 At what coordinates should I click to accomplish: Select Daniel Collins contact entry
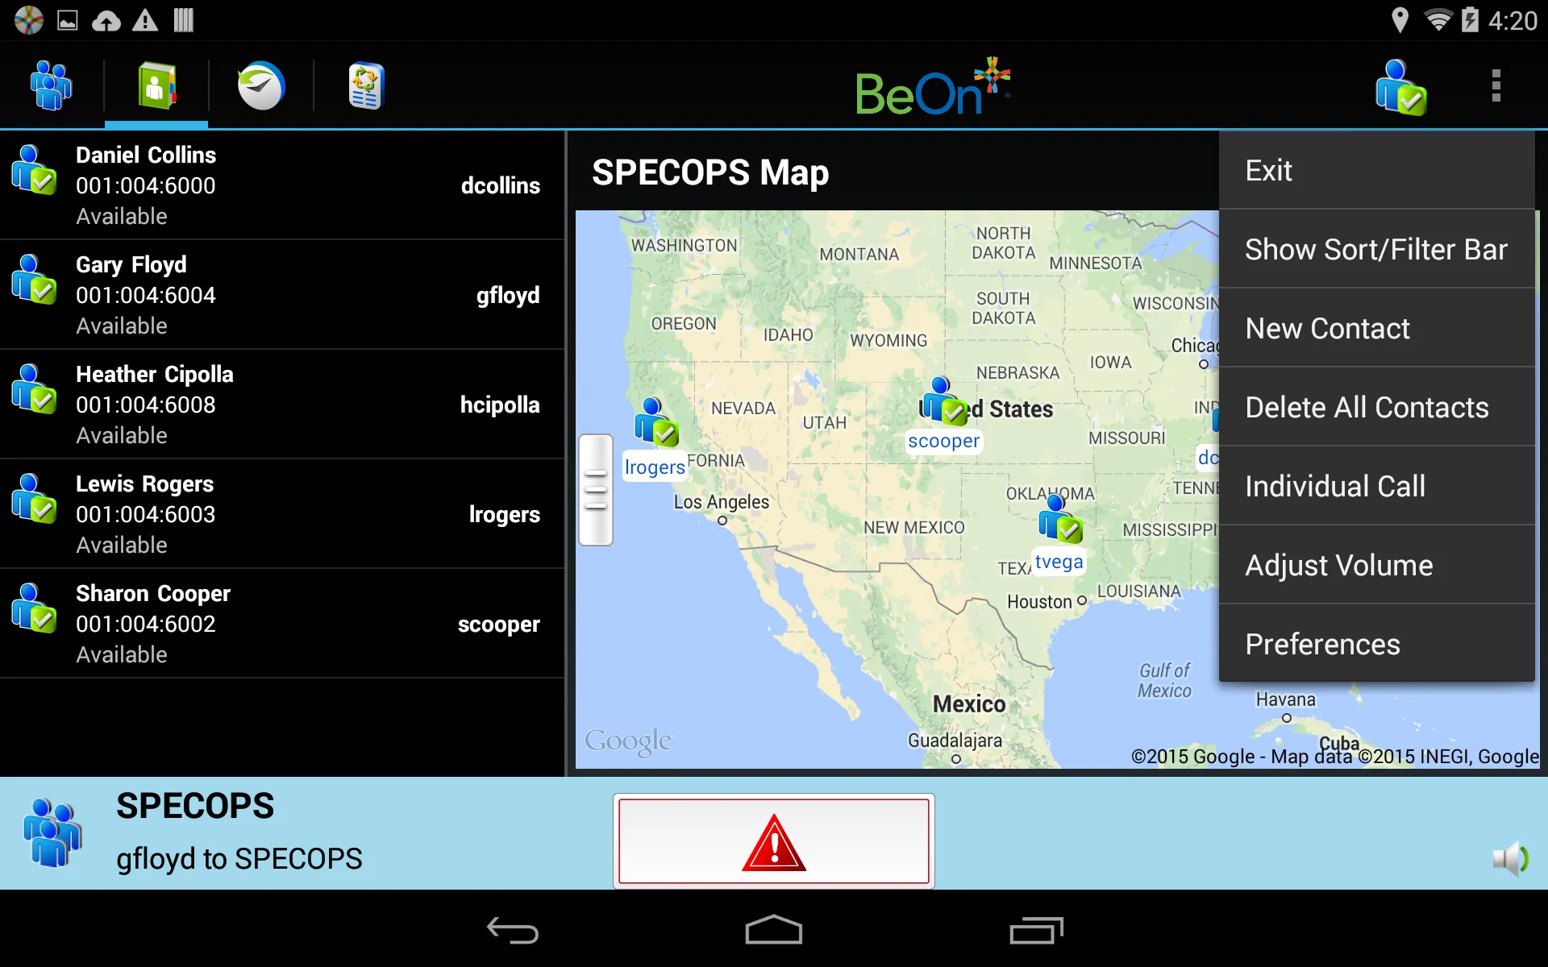point(283,185)
